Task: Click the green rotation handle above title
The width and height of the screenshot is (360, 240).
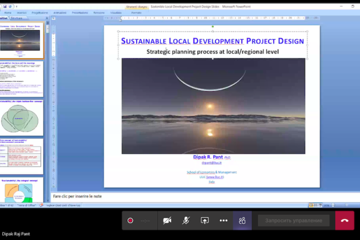Action: coord(213,27)
